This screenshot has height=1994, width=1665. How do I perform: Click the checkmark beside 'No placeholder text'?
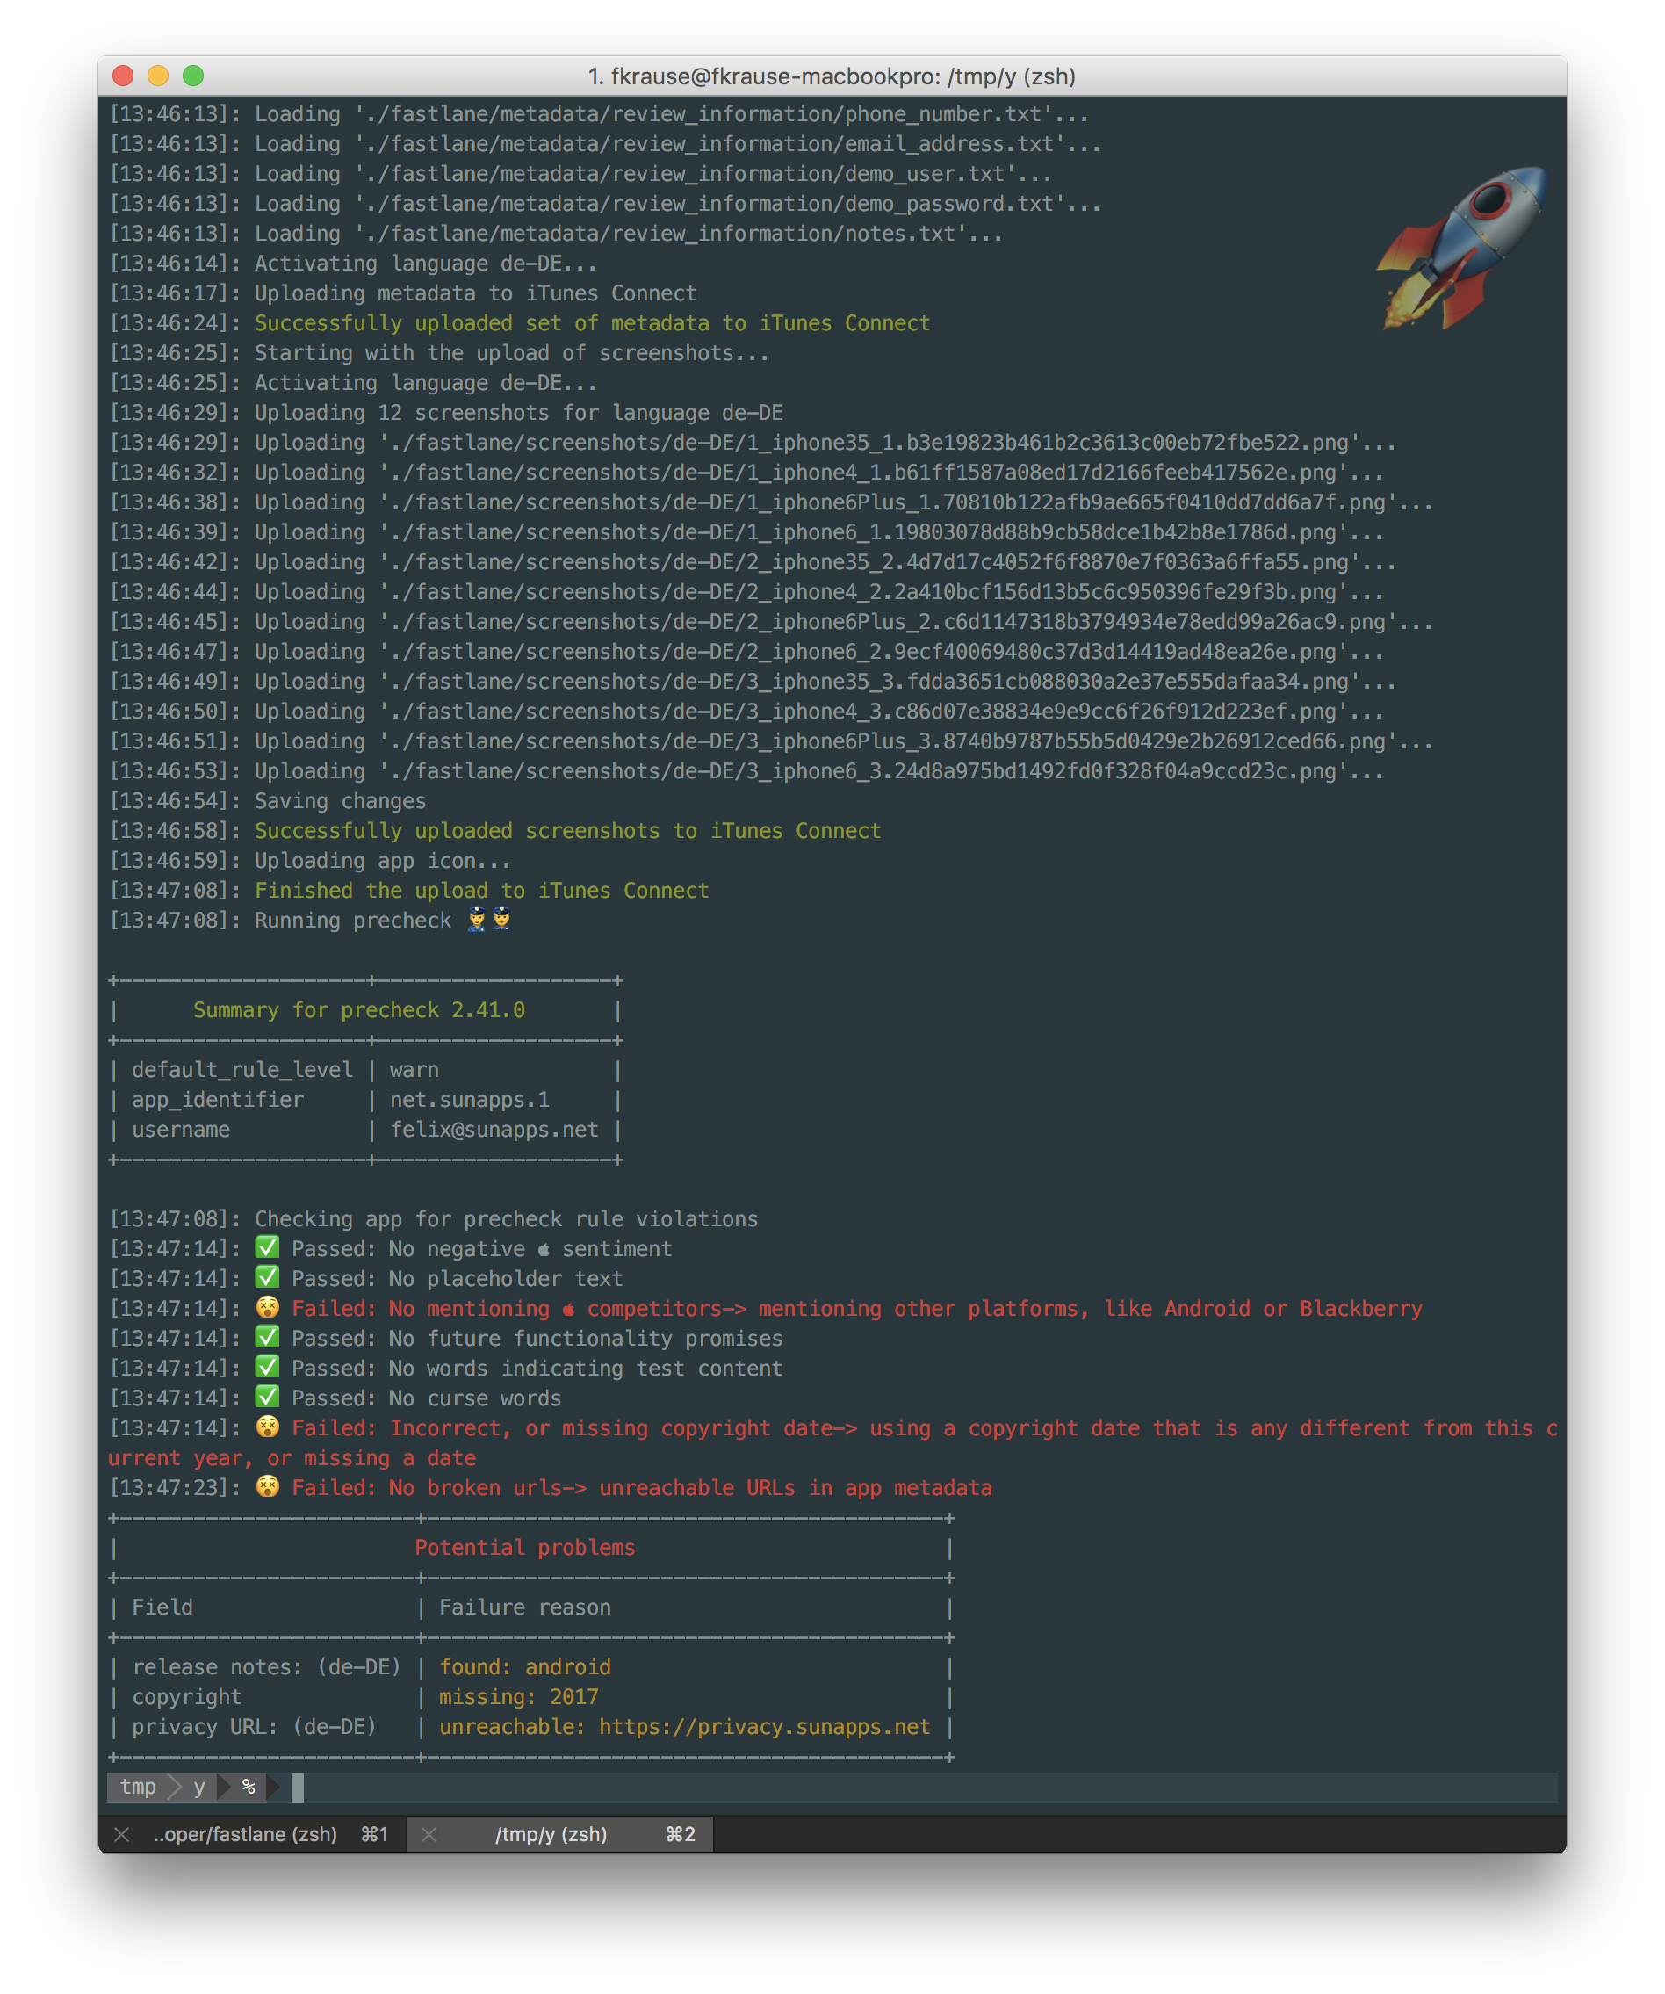pos(268,1277)
